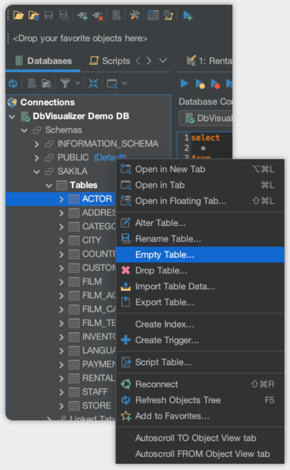
Task: Select Add to Favorites menu item
Action: click(200, 416)
